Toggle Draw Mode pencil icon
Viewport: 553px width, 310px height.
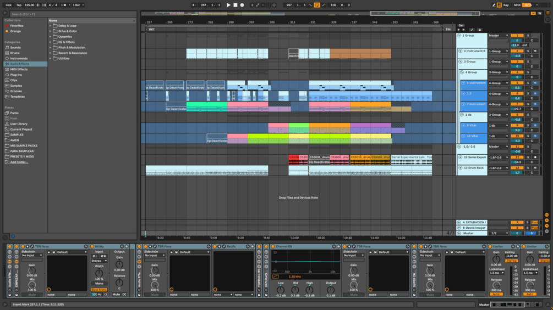(494, 5)
